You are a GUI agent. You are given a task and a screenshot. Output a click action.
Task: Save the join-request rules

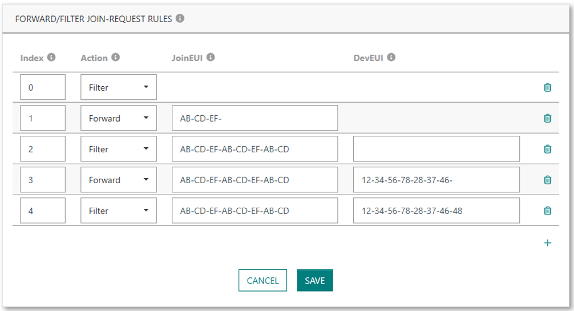[314, 280]
